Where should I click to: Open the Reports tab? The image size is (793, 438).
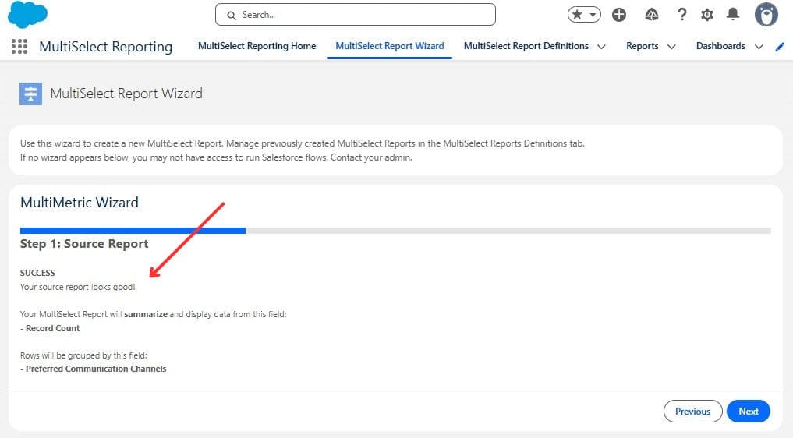coord(643,46)
